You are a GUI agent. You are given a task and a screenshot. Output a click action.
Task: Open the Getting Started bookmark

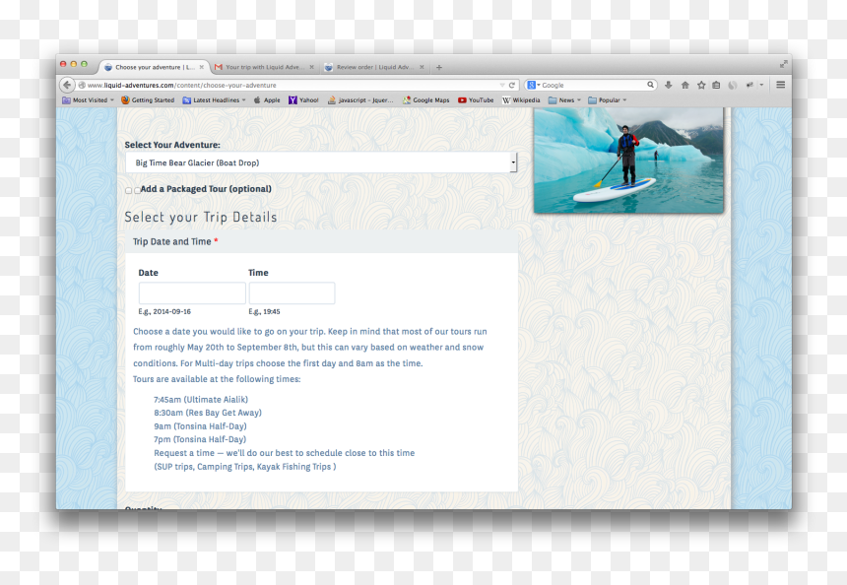pos(148,99)
